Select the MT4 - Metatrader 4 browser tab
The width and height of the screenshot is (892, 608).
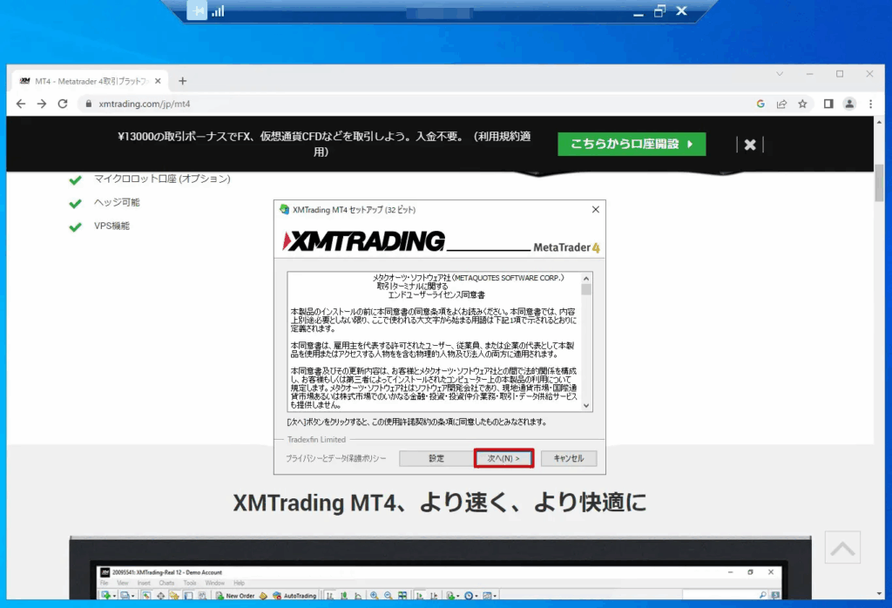pos(87,81)
